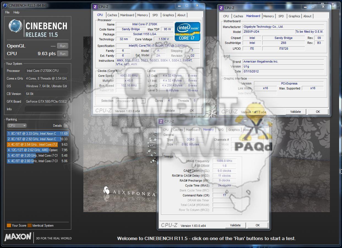This screenshot has height=248, width=342.
Task: Click the CPU-Z icon in Mainboard window title
Action: 221,8
